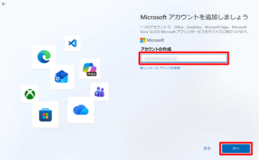Click the アカウントの作成 heading text
This screenshot has width=259, height=160.
click(156, 49)
